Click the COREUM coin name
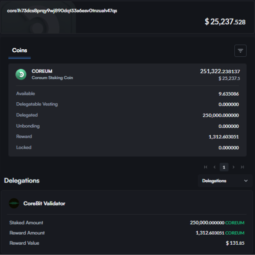The height and width of the screenshot is (255, 255). pos(42,71)
